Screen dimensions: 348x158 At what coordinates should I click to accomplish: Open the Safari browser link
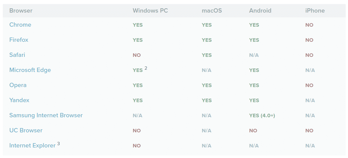pos(17,55)
